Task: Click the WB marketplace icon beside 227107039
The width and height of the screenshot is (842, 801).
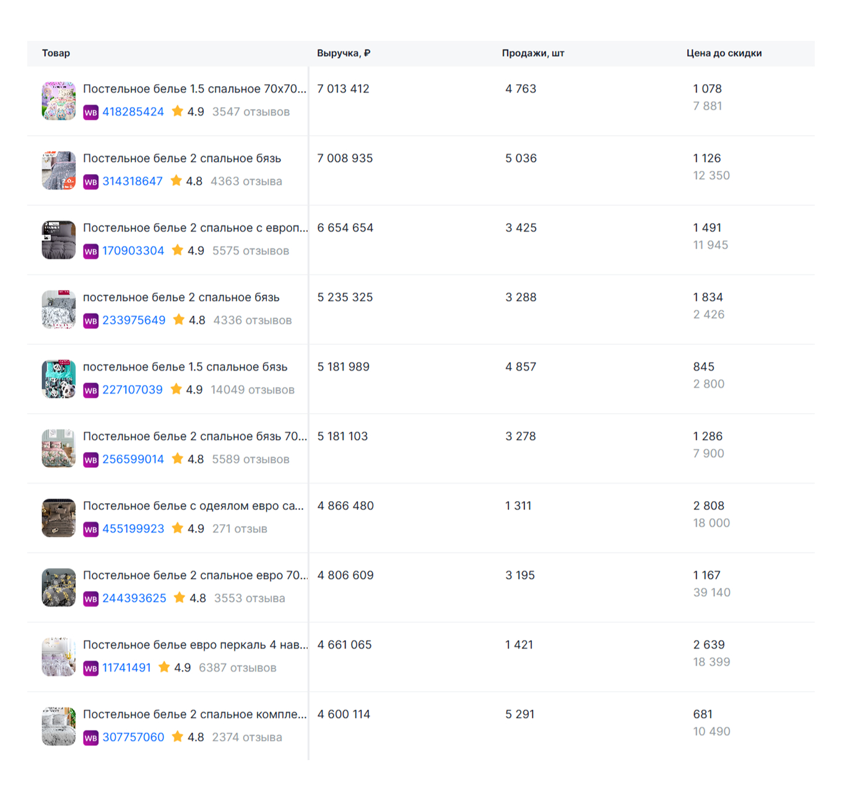Action: point(90,390)
